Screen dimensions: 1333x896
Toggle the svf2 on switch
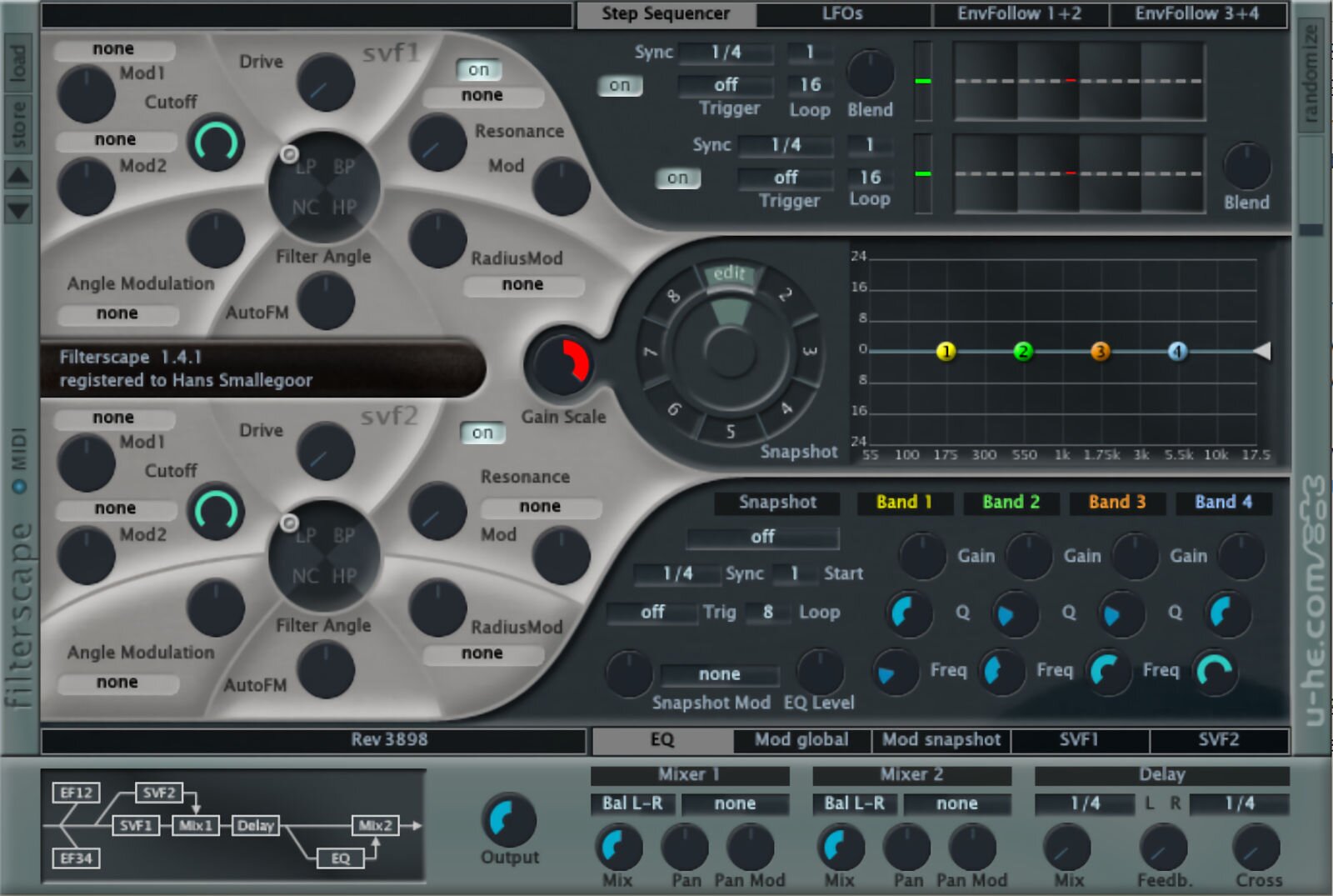(482, 433)
